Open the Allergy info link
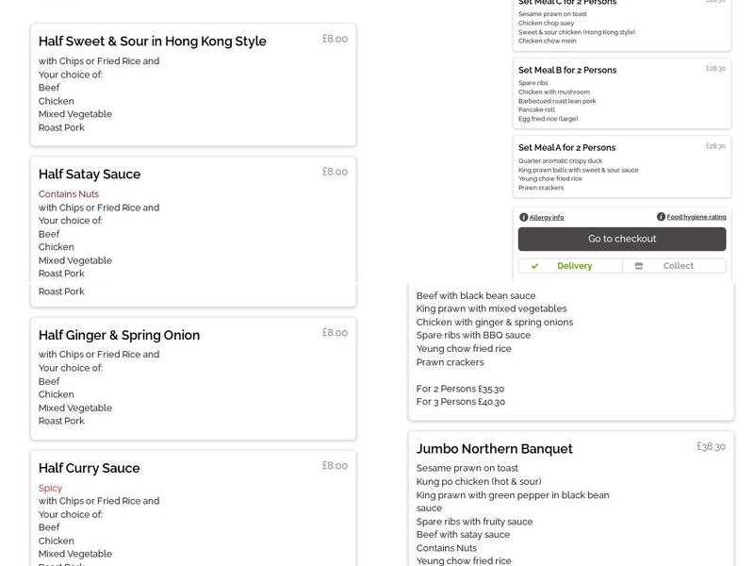This screenshot has width=754, height=566. coord(545,216)
